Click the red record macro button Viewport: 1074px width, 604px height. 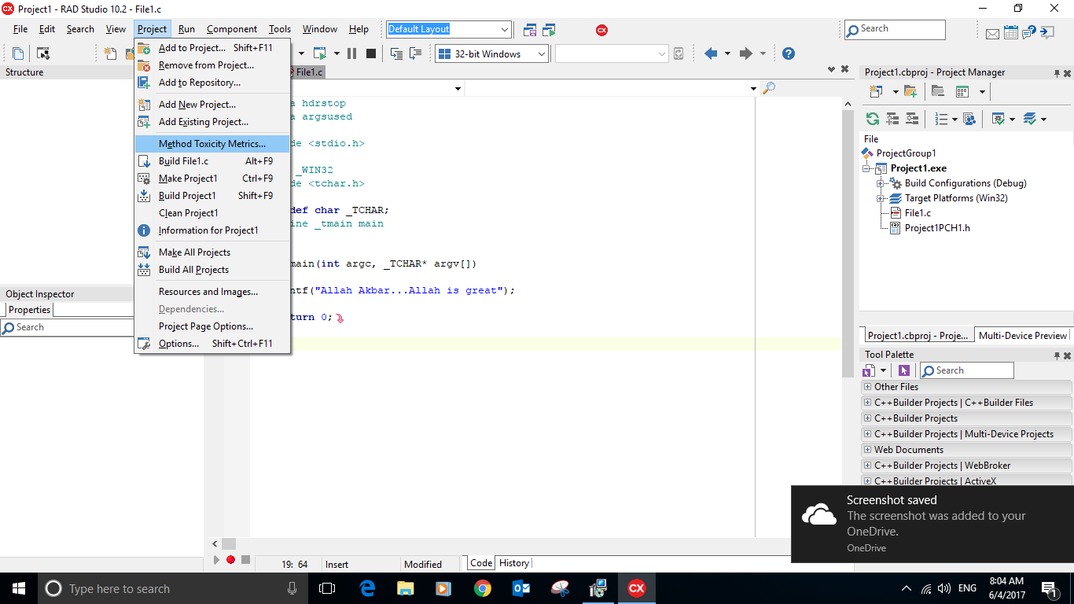[x=230, y=560]
